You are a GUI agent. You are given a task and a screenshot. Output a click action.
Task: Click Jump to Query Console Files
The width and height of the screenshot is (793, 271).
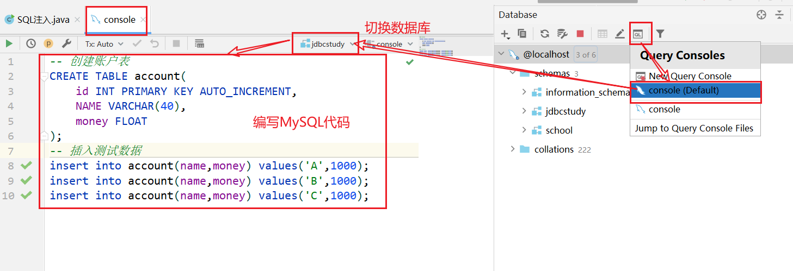pos(694,128)
